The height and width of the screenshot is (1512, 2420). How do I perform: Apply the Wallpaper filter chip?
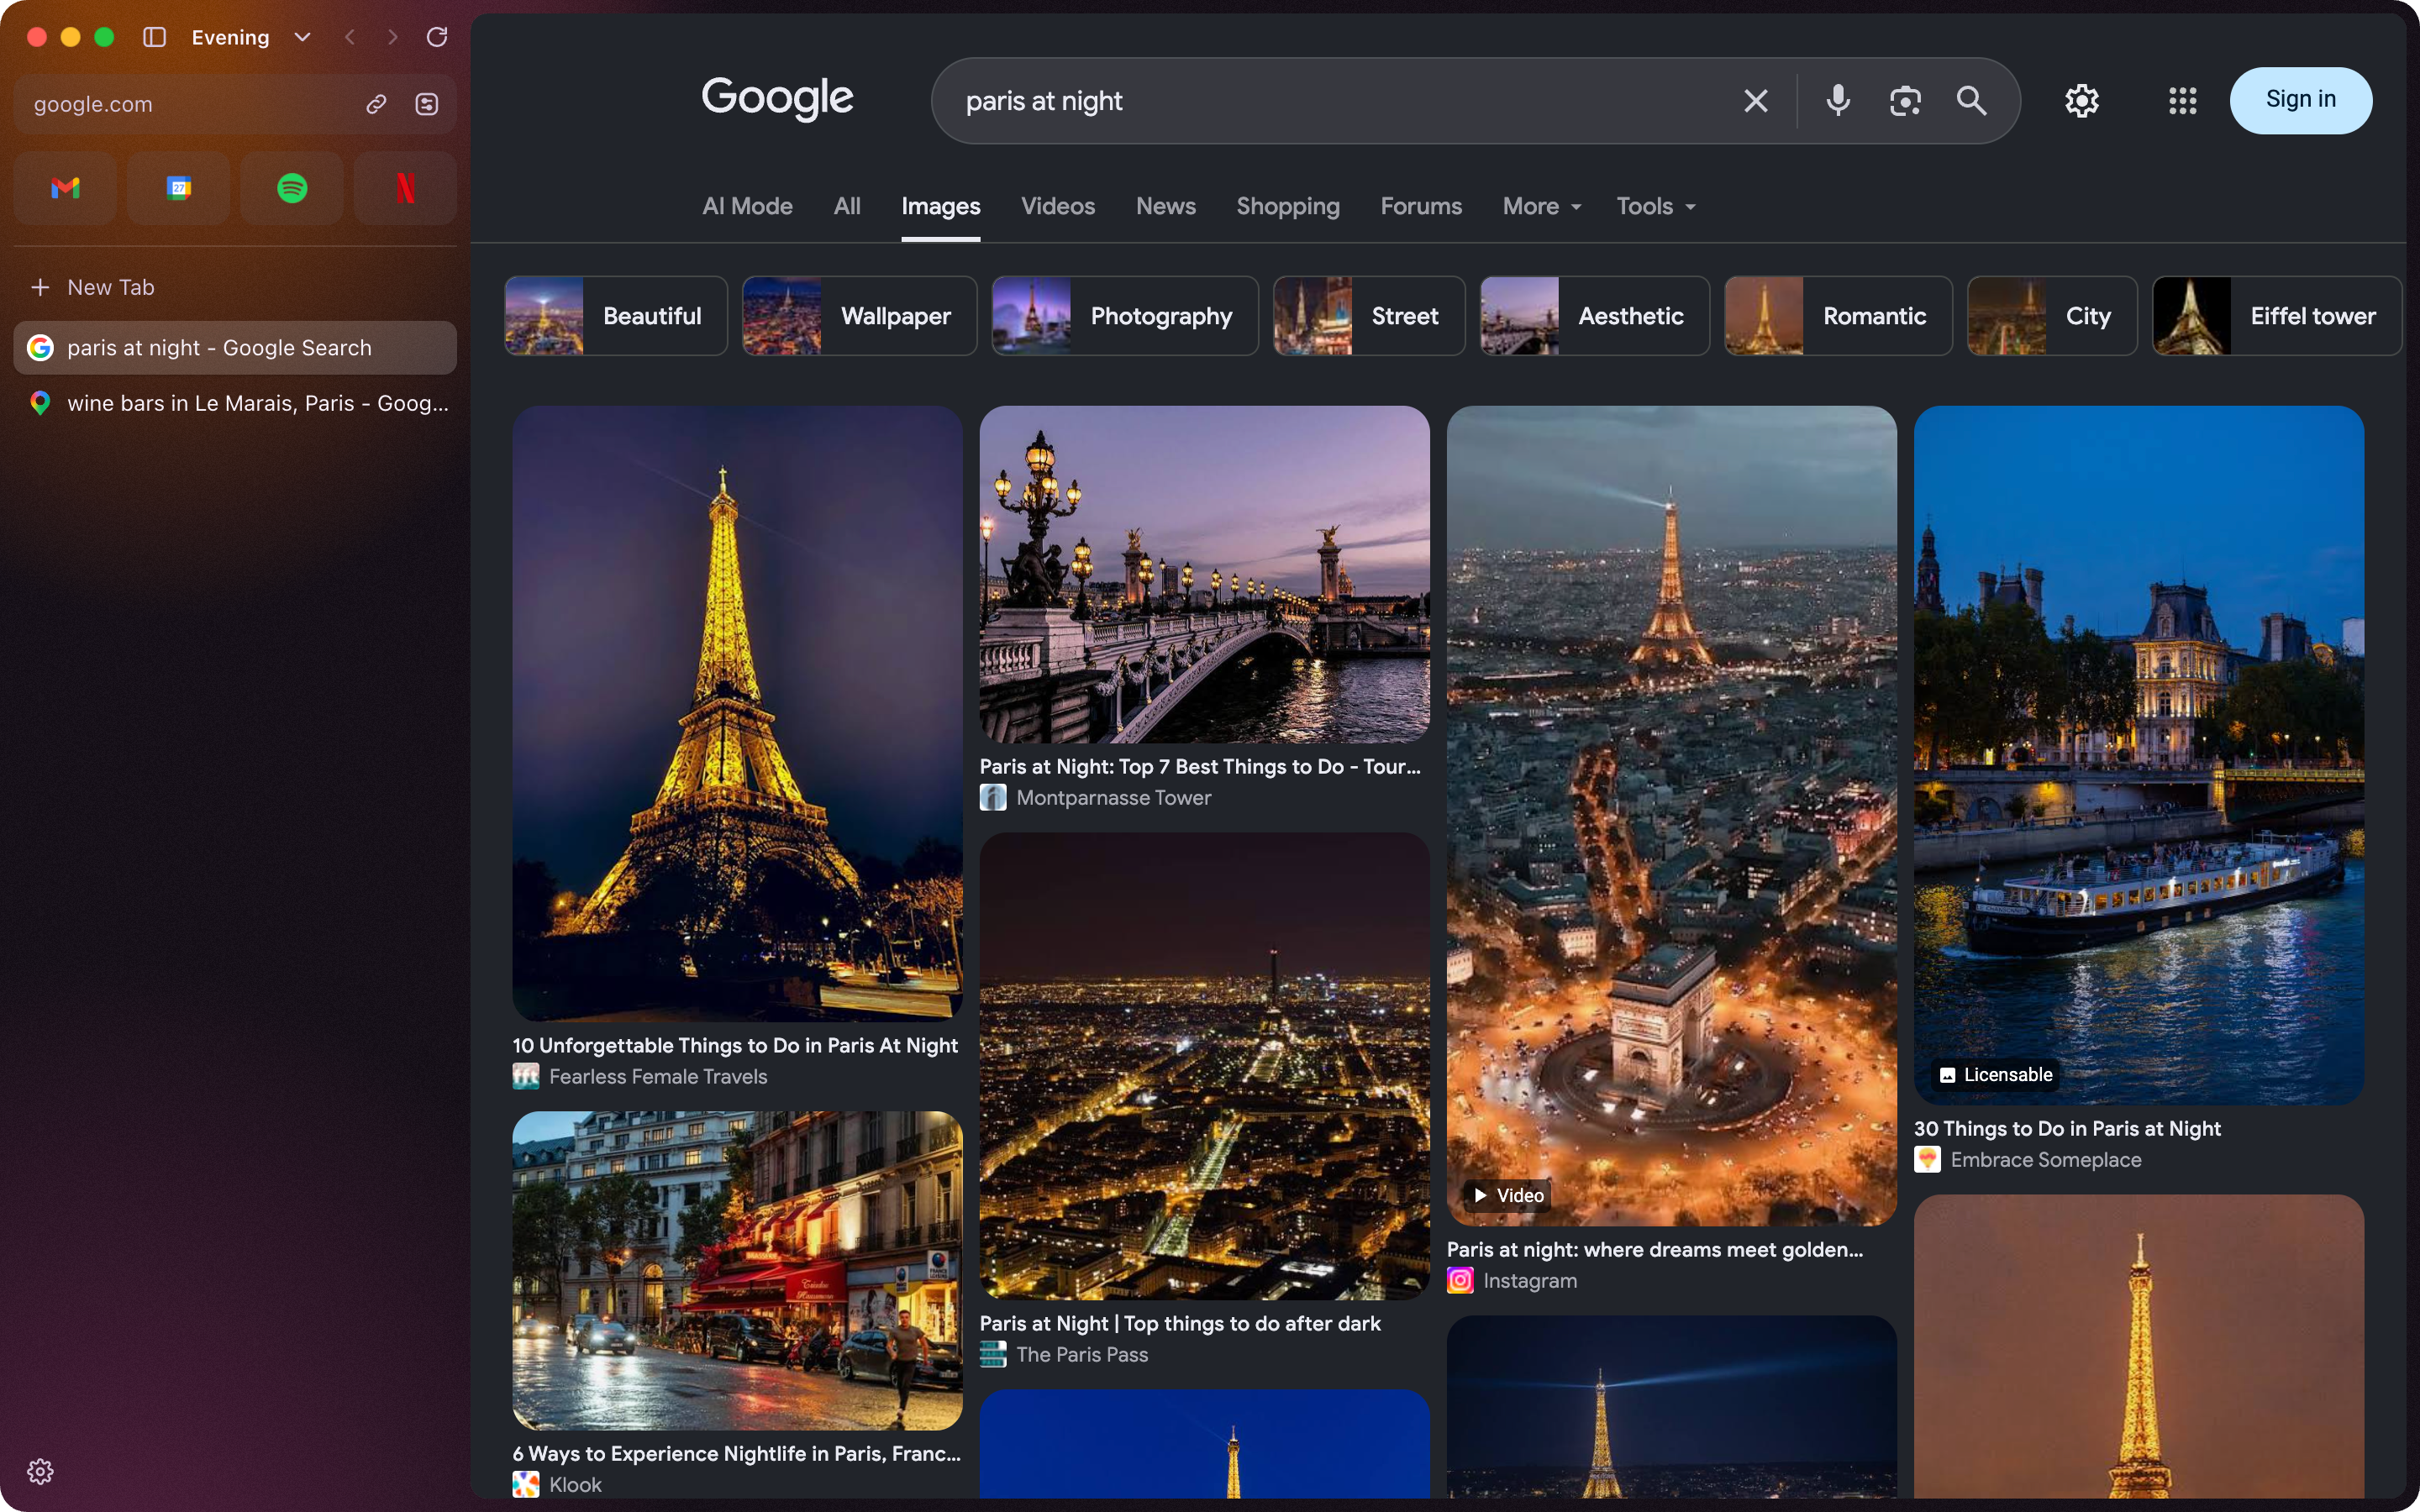[x=859, y=316]
